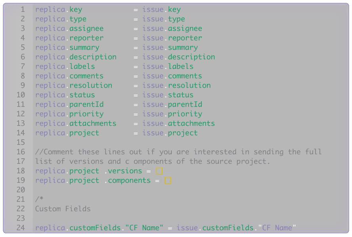Click issue.resolution on line 9
Viewport: 352px width, 237px height.
coord(176,85)
